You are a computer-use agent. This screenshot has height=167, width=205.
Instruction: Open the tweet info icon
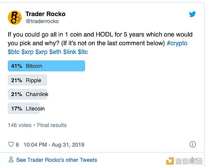click(193, 144)
